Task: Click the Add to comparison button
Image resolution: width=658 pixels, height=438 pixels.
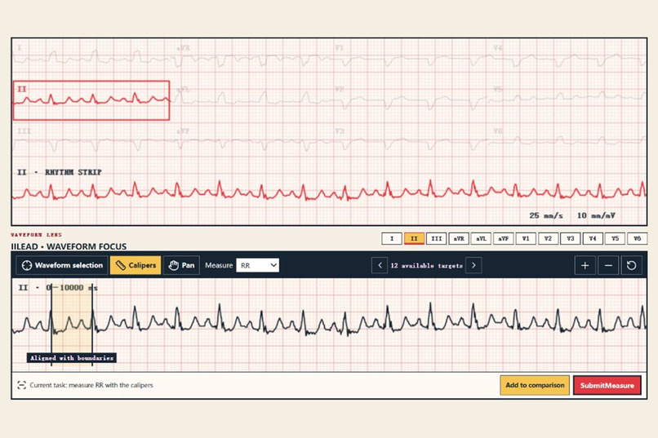Action: coord(535,385)
